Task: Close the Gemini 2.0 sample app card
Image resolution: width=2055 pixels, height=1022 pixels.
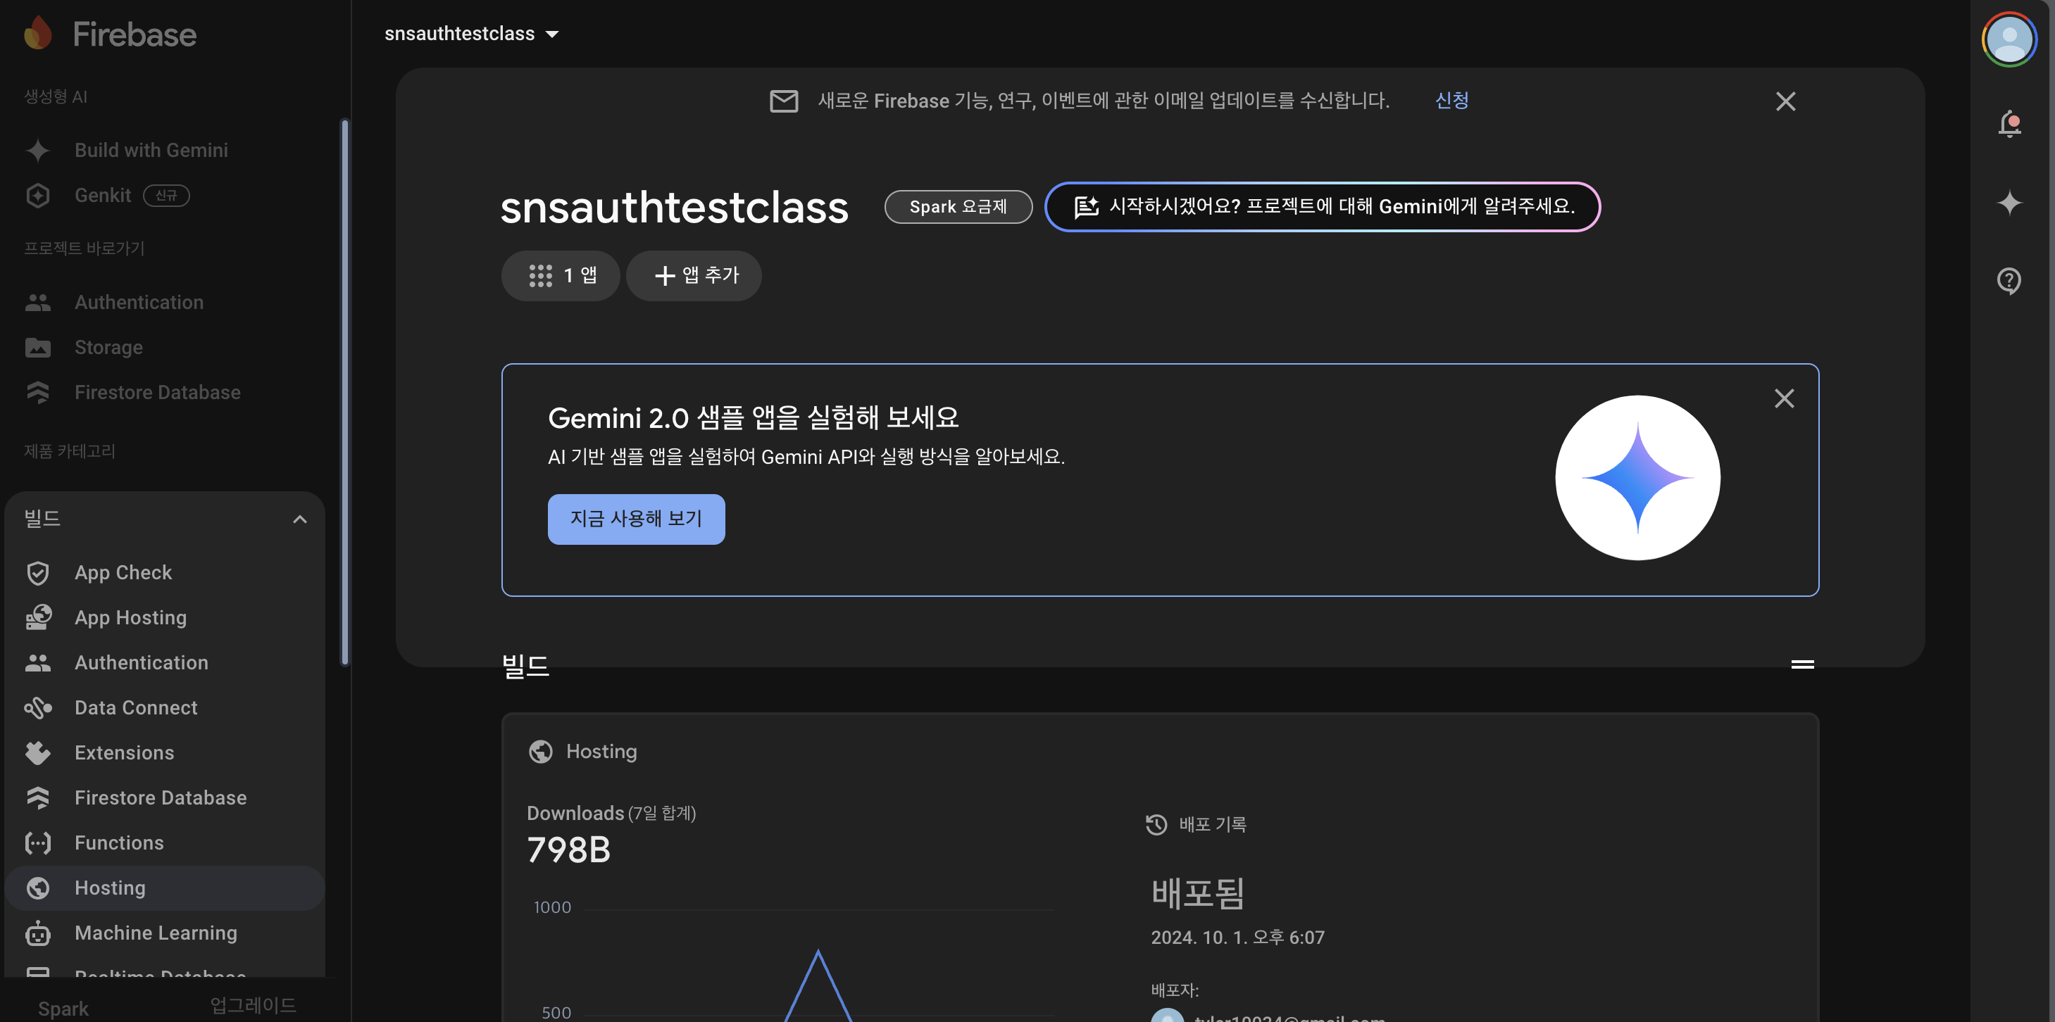Action: pos(1784,398)
